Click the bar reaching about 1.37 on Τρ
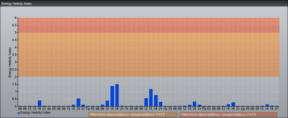The image size is (288, 118). coord(112,96)
